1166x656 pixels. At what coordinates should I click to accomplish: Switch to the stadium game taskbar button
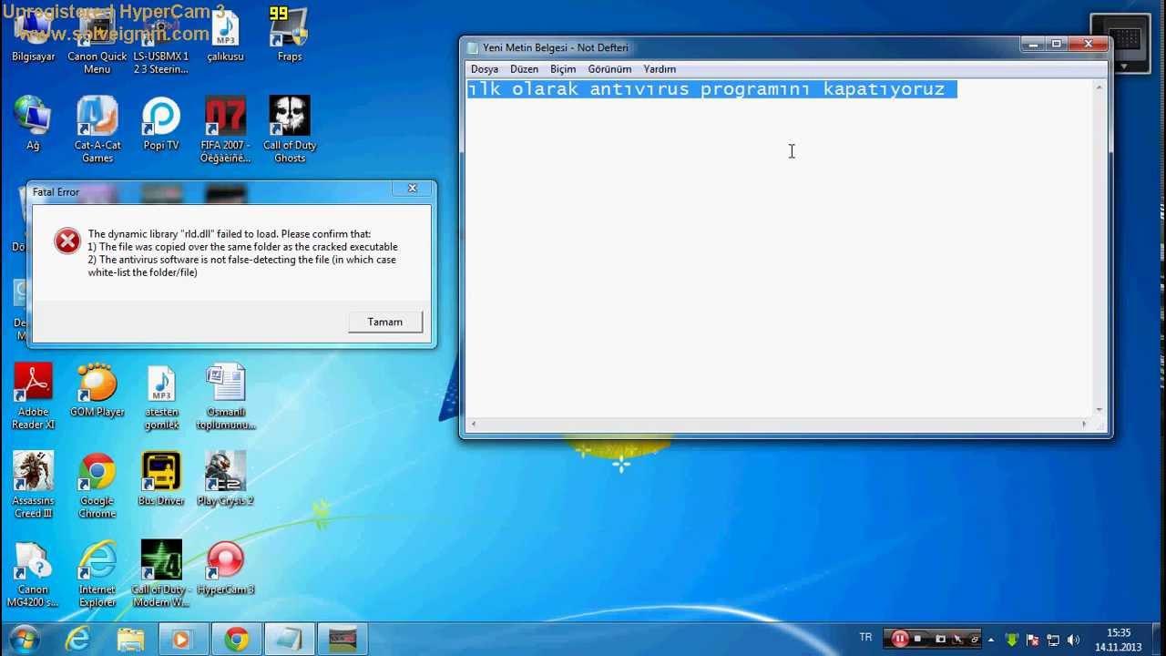(343, 640)
